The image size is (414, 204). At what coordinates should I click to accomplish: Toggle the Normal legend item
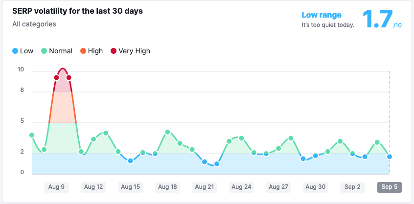57,51
